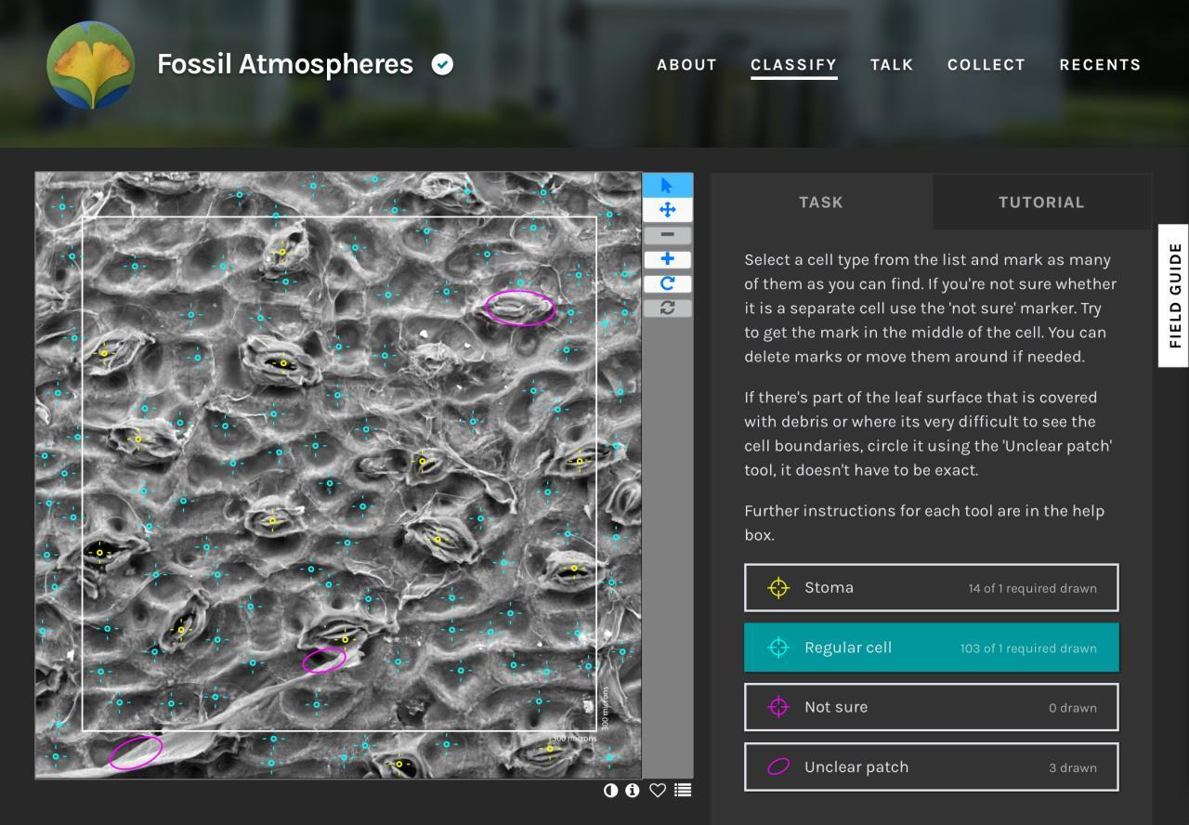Open the Fossil Atmospheres project logo
The width and height of the screenshot is (1189, 825).
point(90,65)
